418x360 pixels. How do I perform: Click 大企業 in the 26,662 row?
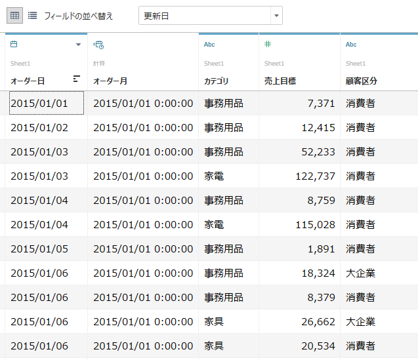click(x=360, y=321)
